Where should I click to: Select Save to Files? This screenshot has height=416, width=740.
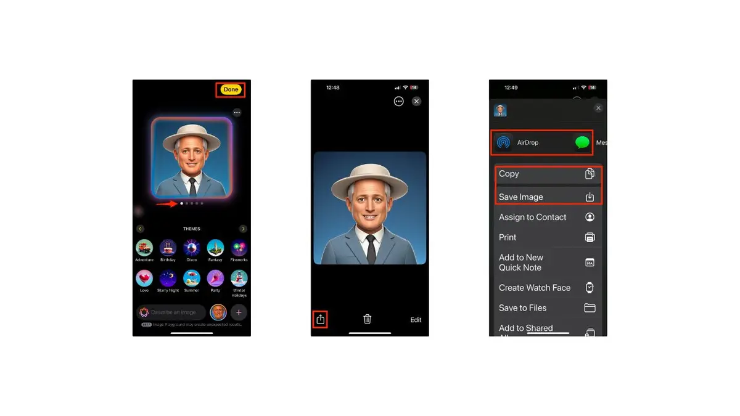tap(548, 308)
